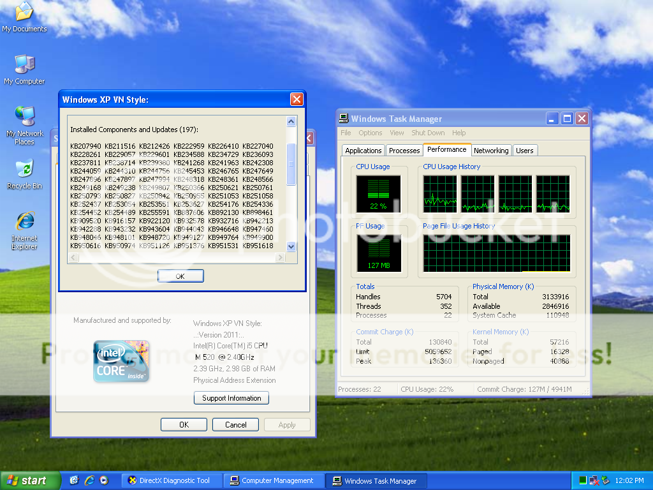The image size is (653, 490).
Task: Click the KB892130 entry in the updates list
Action: coord(223,212)
